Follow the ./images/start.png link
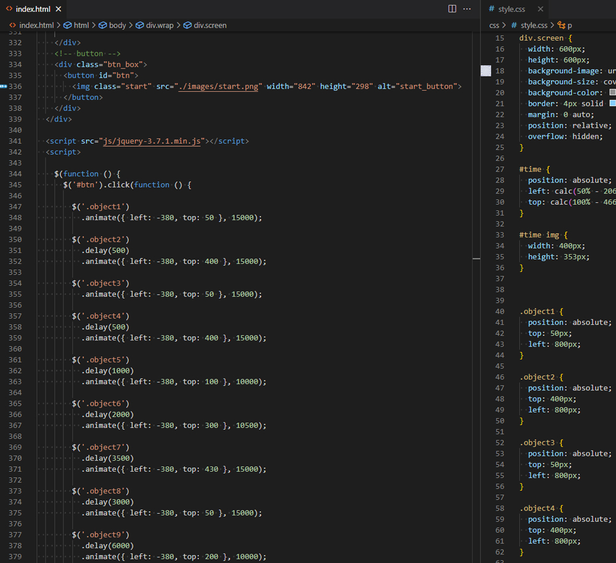 pos(219,86)
